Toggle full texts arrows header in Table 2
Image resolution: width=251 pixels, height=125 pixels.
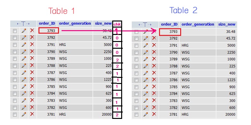145,25
